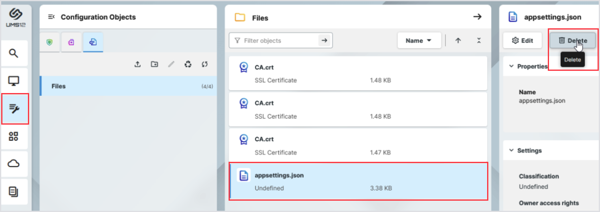The image size is (600, 212).
Task: Open the logs documents icon in sidebar
Action: click(14, 191)
